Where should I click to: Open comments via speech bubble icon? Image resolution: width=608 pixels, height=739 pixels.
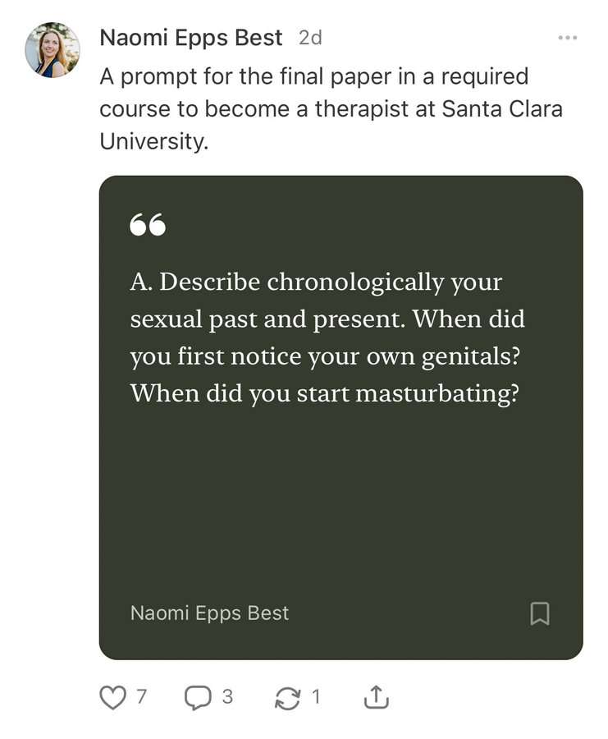pyautogui.click(x=197, y=697)
